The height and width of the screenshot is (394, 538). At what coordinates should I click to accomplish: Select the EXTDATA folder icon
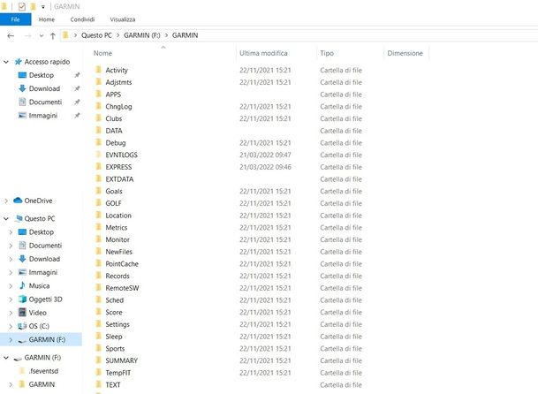click(98, 178)
